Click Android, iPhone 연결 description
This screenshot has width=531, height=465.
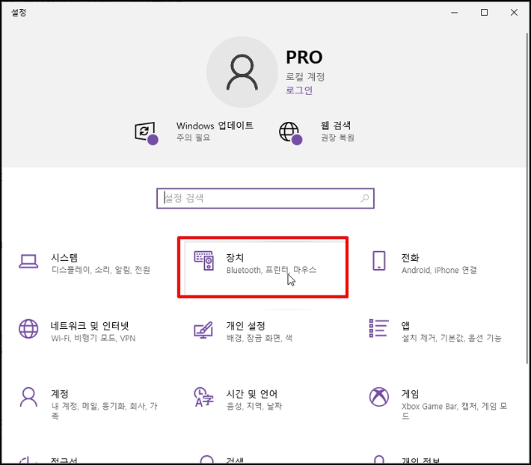click(x=439, y=270)
